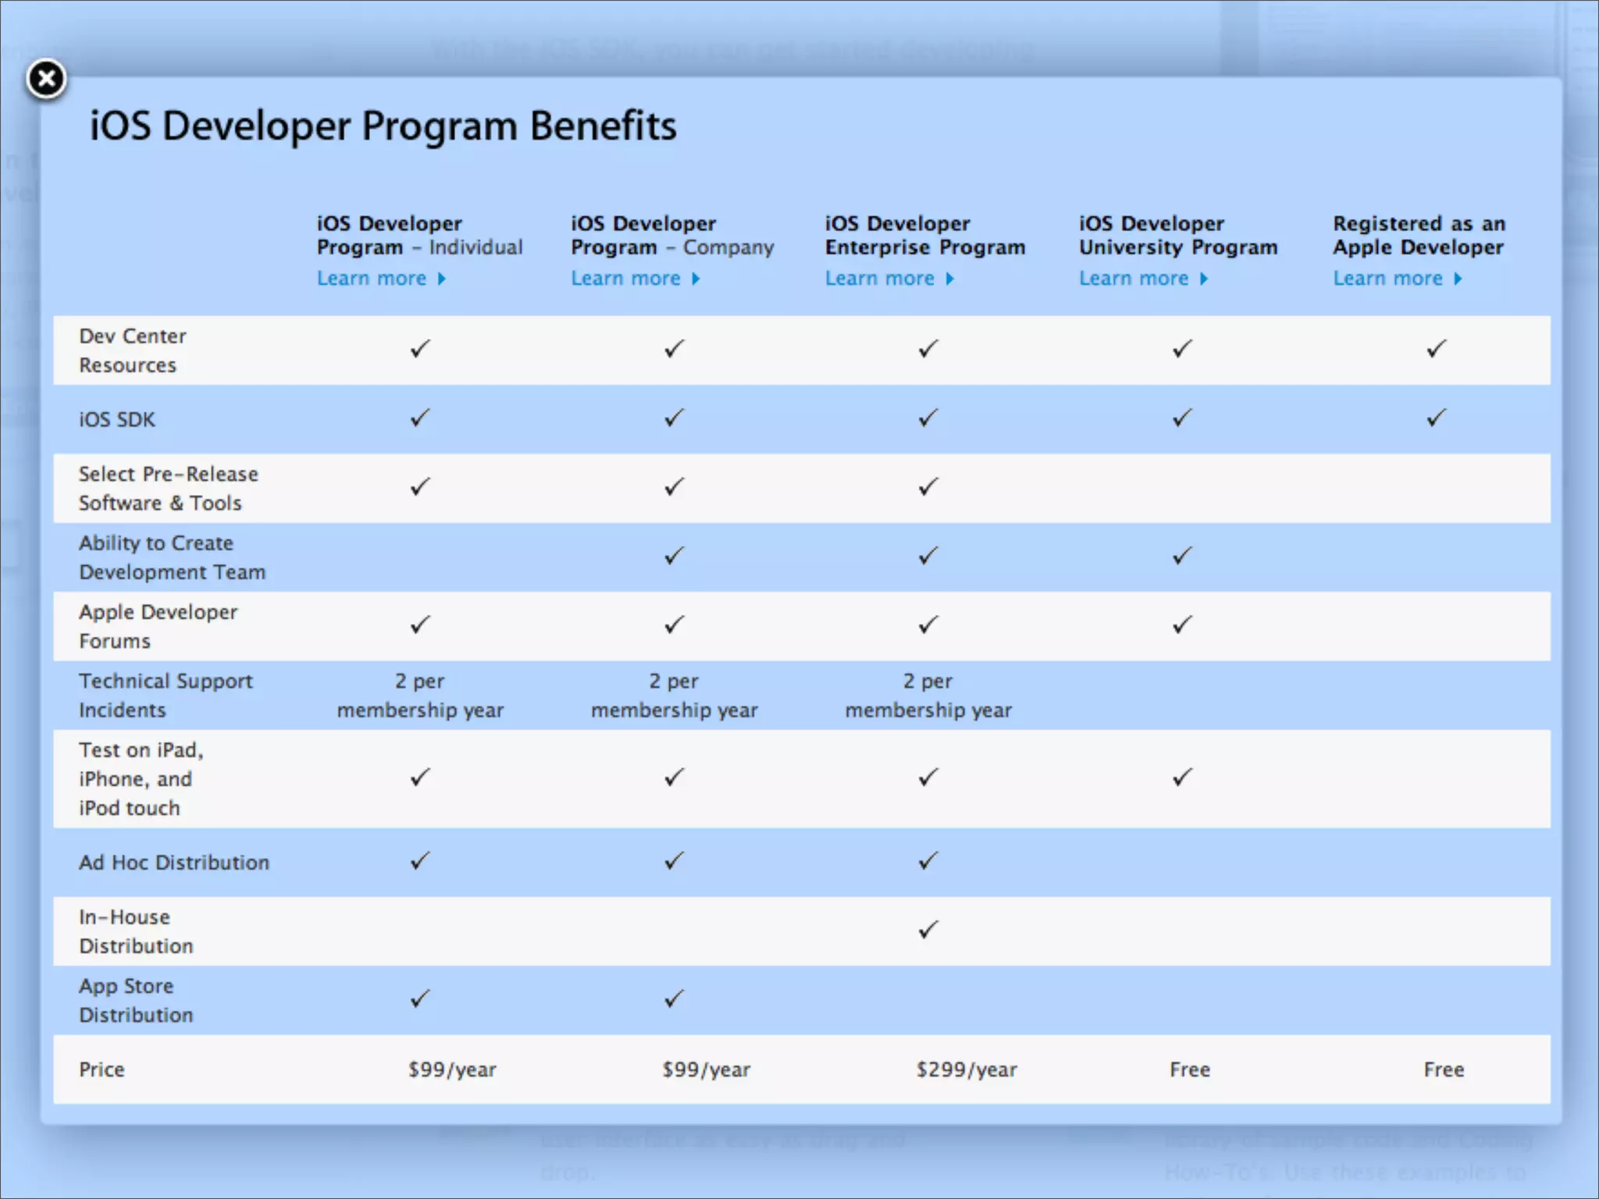The image size is (1599, 1199).
Task: Click Dev Center Resources checkmark under Registered Apple Developer
Action: tap(1437, 349)
